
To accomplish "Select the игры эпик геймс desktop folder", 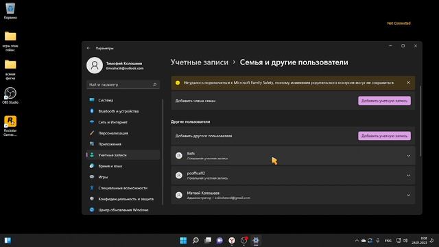I will pyautogui.click(x=10, y=41).
